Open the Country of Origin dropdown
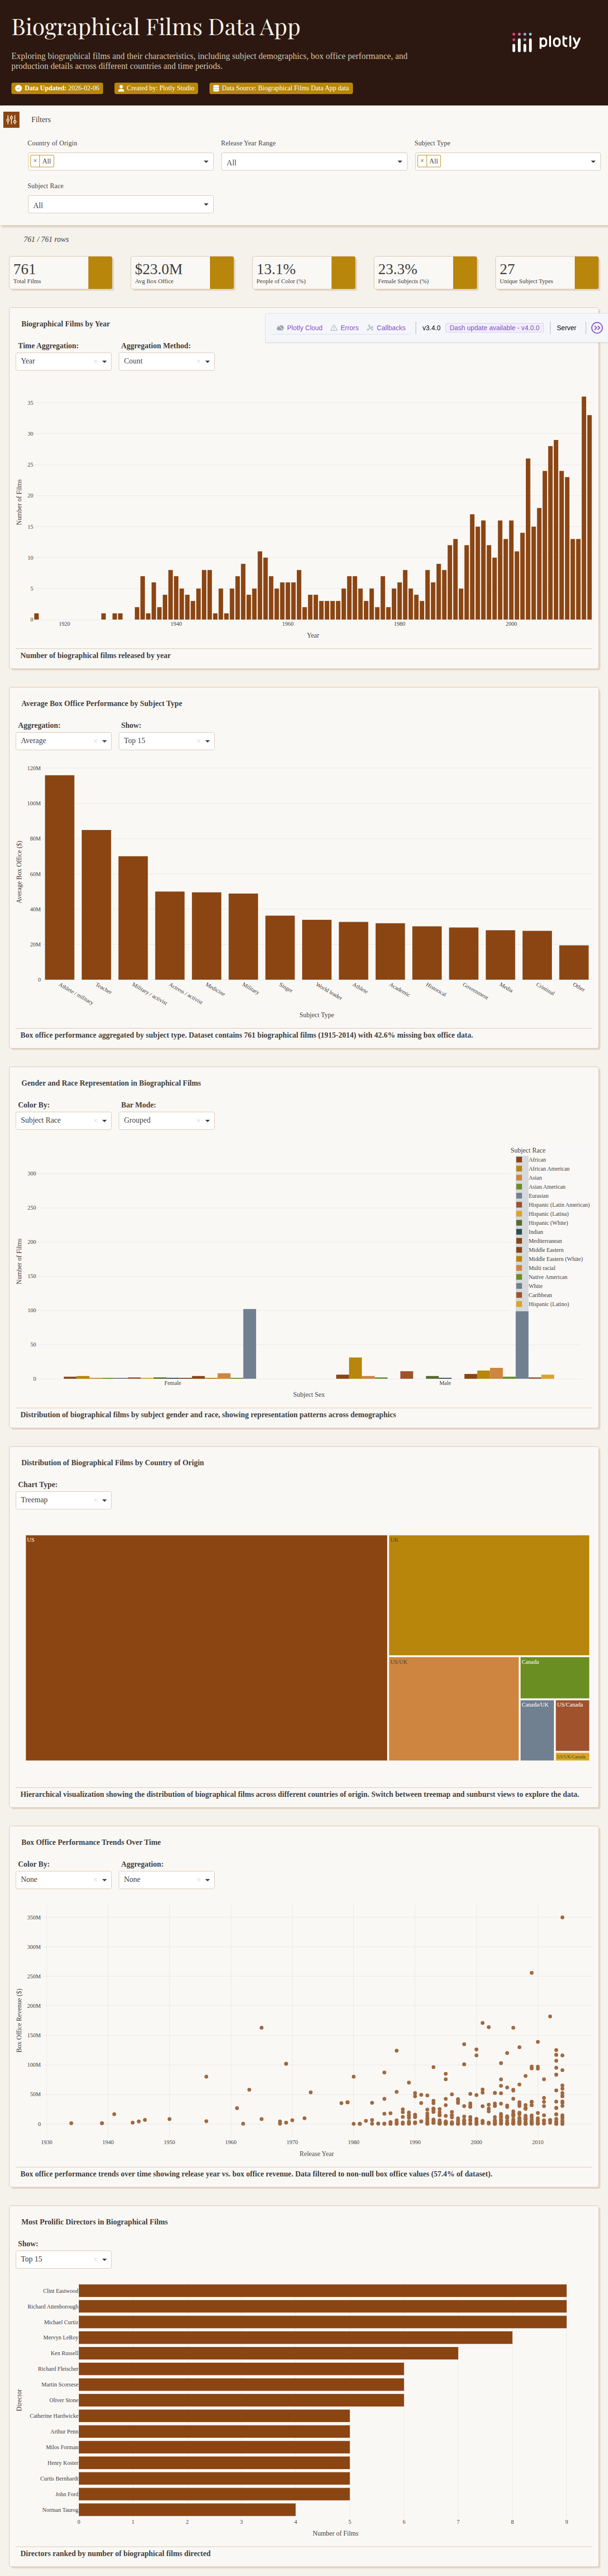 120,161
